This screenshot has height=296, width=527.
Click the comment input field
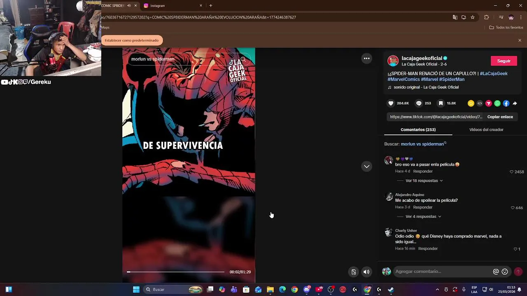point(443,272)
